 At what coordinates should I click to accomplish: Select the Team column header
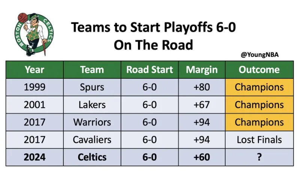(x=92, y=70)
